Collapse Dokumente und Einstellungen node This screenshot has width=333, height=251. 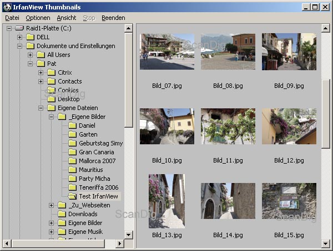coord(19,46)
